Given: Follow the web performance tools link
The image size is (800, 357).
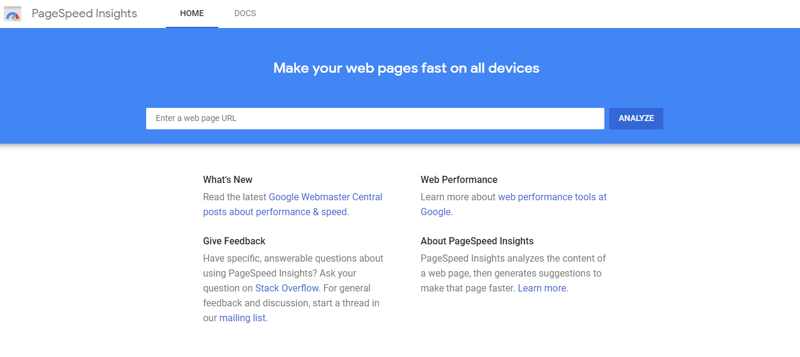Looking at the screenshot, I should pyautogui.click(x=552, y=197).
